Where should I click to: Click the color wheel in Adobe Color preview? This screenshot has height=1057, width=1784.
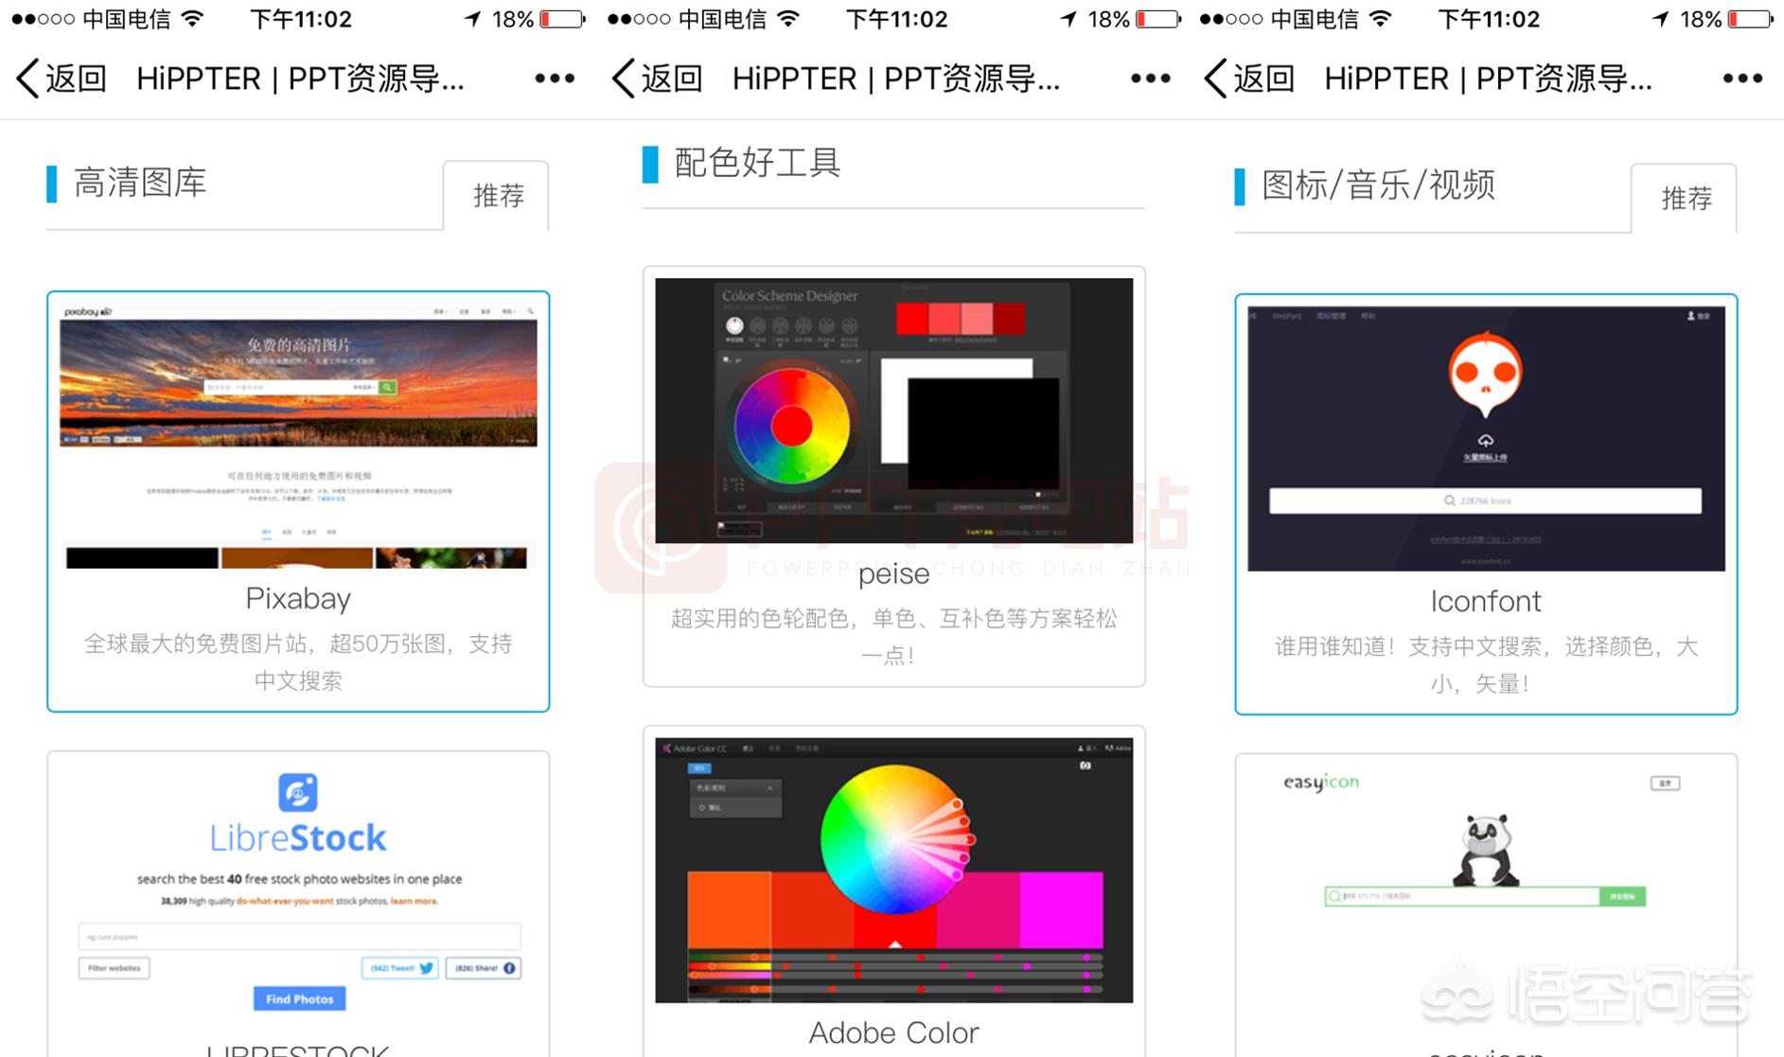pyautogui.click(x=894, y=839)
